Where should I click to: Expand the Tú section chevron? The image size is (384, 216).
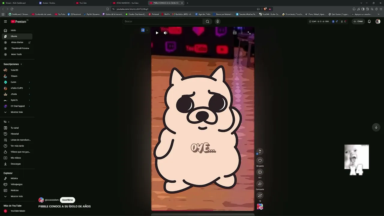9,122
